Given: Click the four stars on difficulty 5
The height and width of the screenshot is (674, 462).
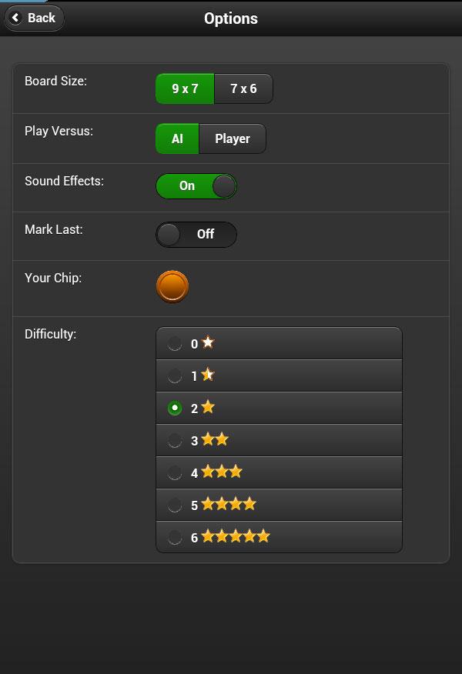Looking at the screenshot, I should (229, 504).
